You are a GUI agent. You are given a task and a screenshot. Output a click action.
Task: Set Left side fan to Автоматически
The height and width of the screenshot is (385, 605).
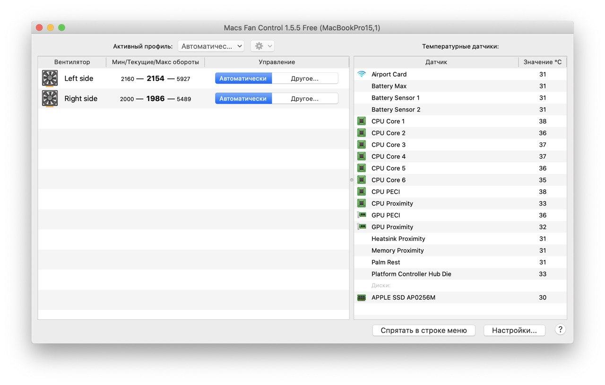click(243, 78)
